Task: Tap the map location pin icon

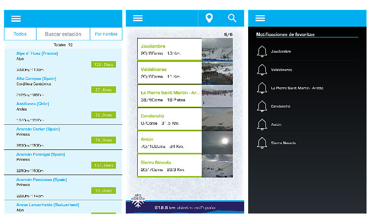Action: (209, 18)
